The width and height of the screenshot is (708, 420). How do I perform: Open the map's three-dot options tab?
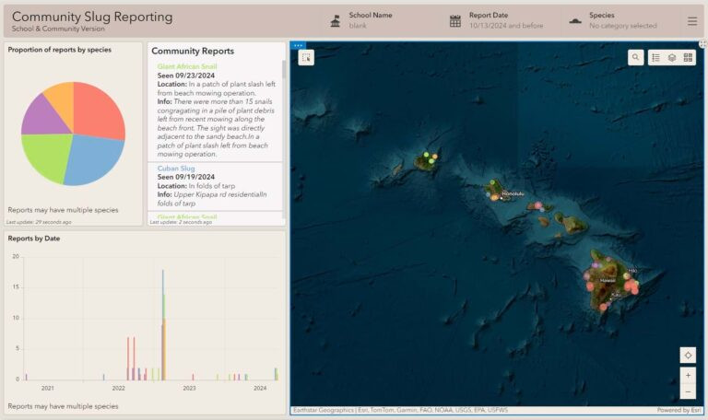[x=298, y=45]
